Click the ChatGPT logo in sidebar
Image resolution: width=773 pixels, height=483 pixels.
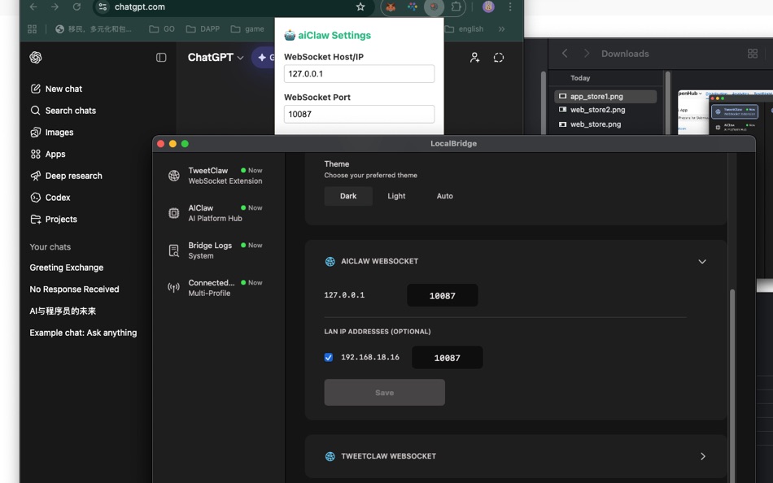pos(36,58)
